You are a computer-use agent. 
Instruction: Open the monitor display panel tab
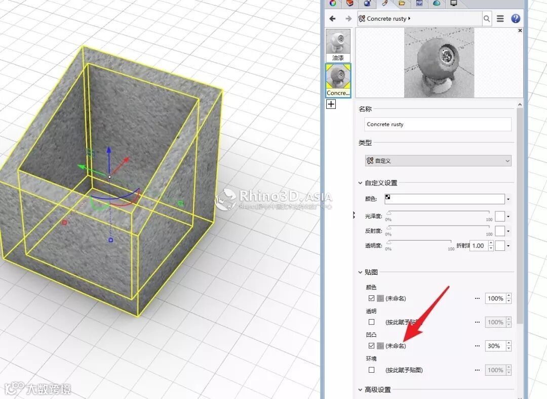click(453, 4)
